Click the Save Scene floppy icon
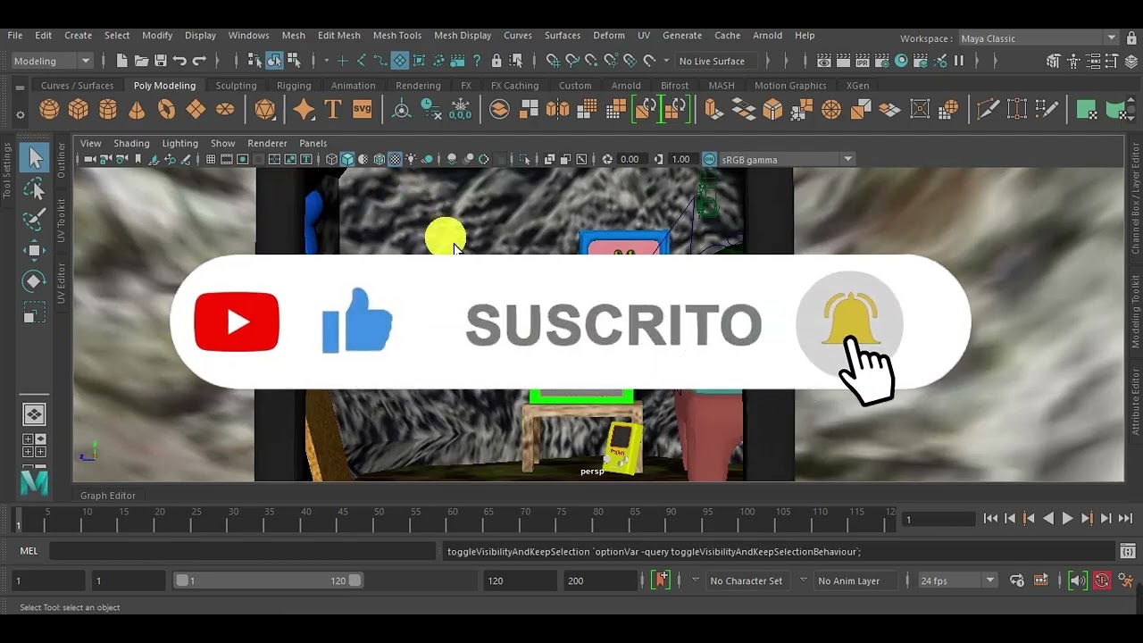 pyautogui.click(x=161, y=61)
